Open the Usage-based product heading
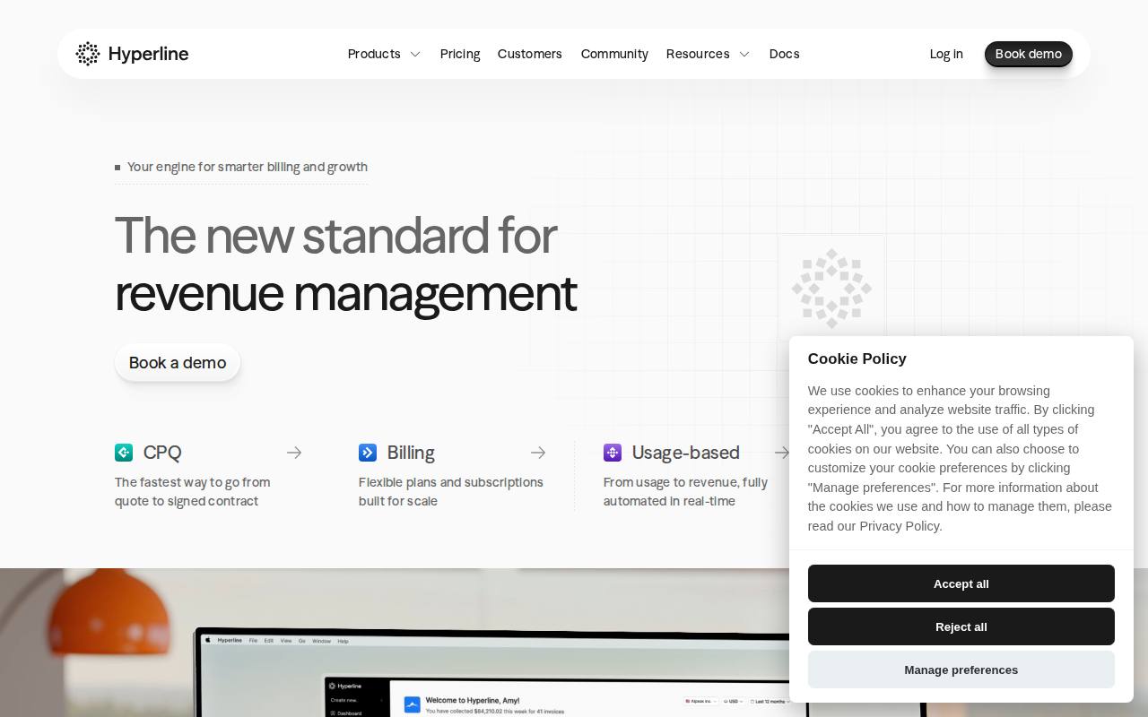 tap(686, 453)
